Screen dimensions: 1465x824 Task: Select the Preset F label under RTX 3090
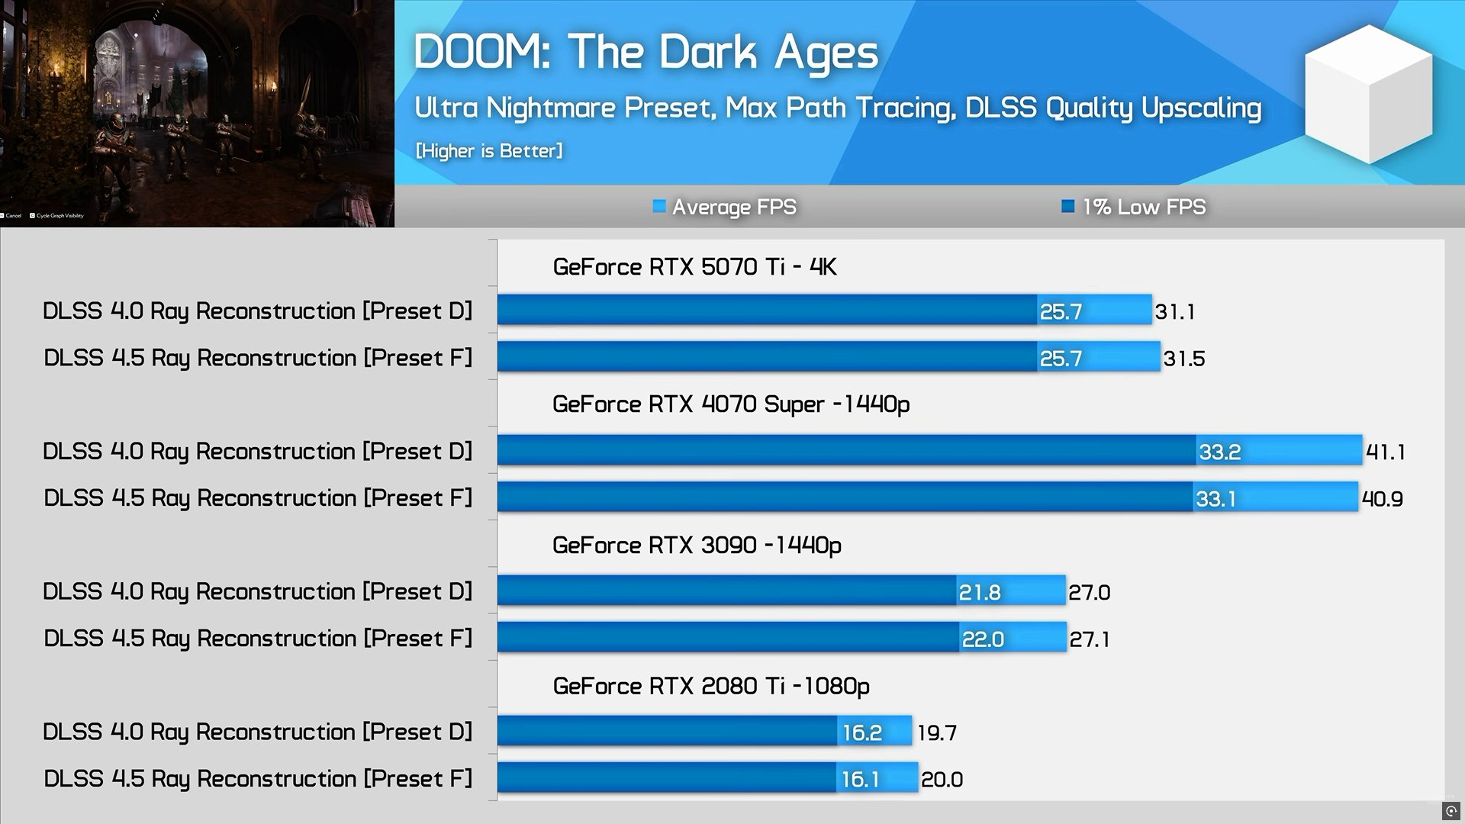[258, 638]
